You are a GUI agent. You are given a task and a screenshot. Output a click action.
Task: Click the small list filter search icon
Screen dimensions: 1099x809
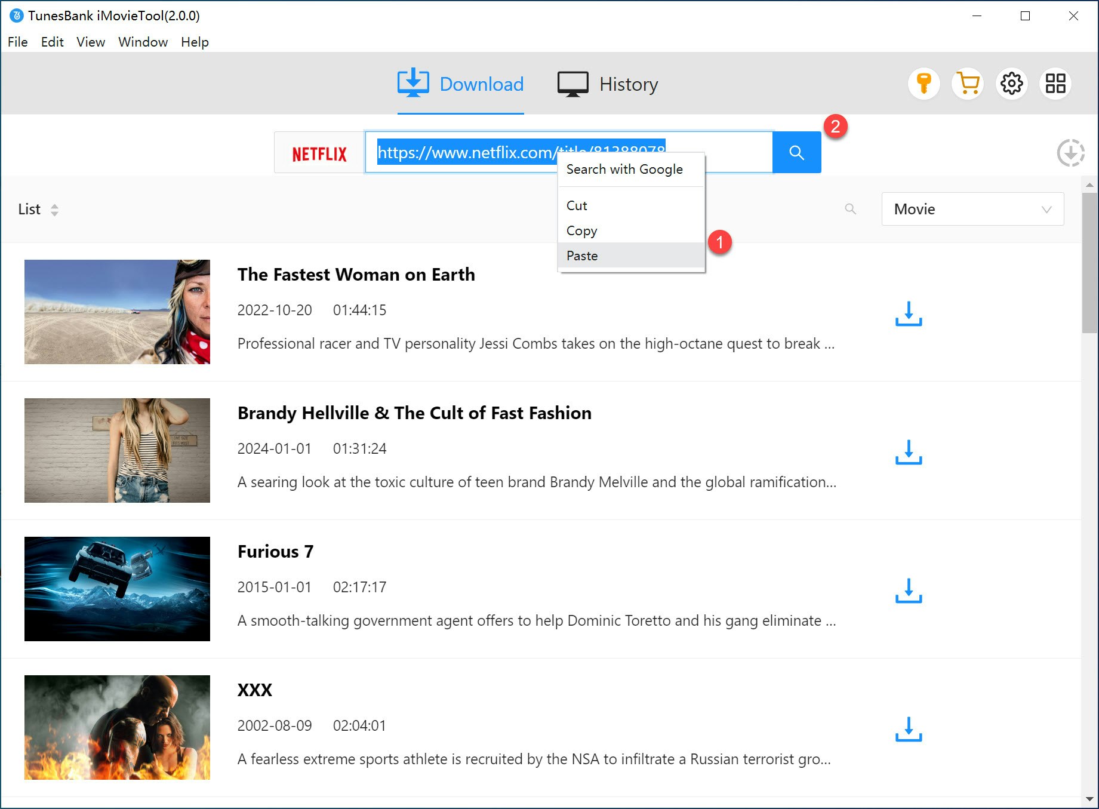pos(851,209)
